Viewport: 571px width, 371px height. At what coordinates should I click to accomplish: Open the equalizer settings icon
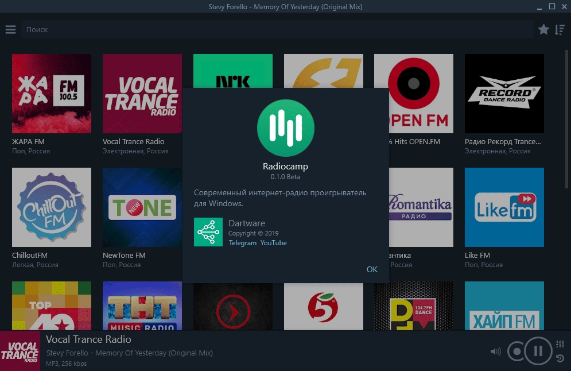click(x=560, y=343)
